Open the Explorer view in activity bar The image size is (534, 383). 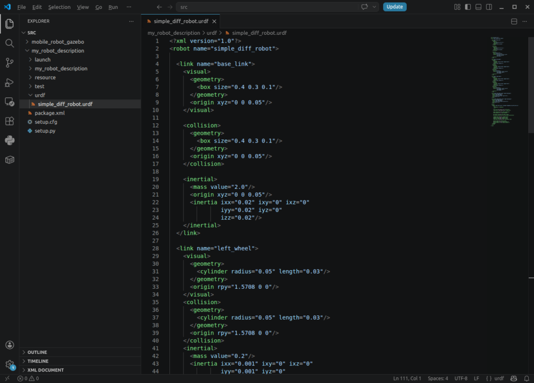(x=9, y=23)
